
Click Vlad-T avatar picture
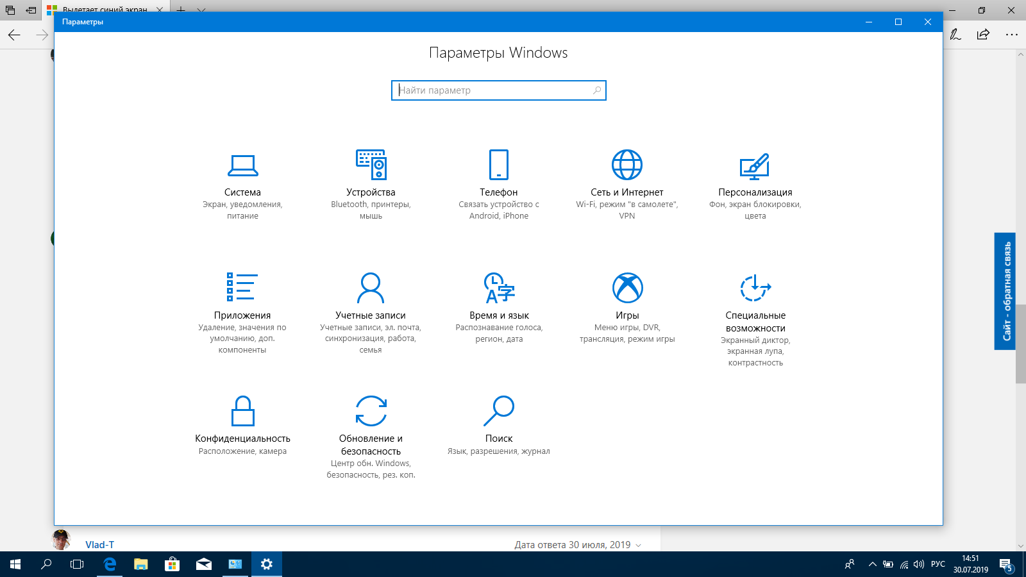click(61, 540)
